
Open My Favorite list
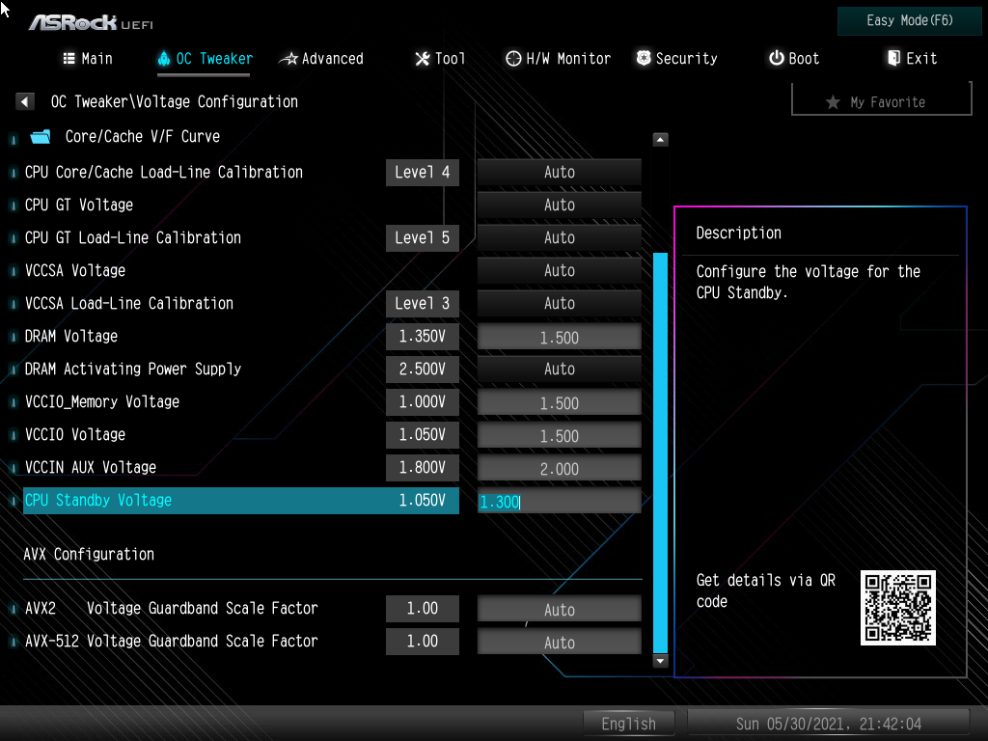coord(882,100)
